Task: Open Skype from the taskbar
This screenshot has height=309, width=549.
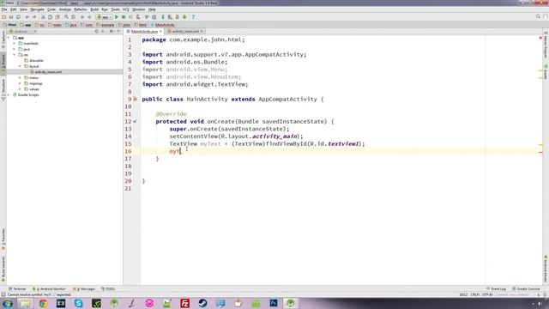Action: tap(78, 303)
